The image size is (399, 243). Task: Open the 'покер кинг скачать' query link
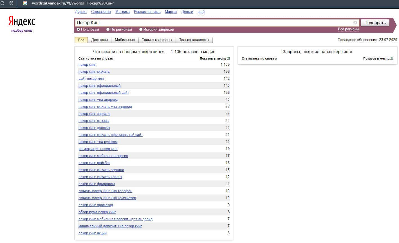pos(94,72)
